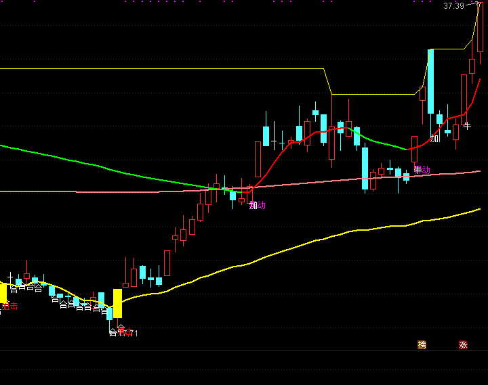Click the white 牛 signal label
Image resolution: width=488 pixels, height=385 pixels.
tap(467, 126)
